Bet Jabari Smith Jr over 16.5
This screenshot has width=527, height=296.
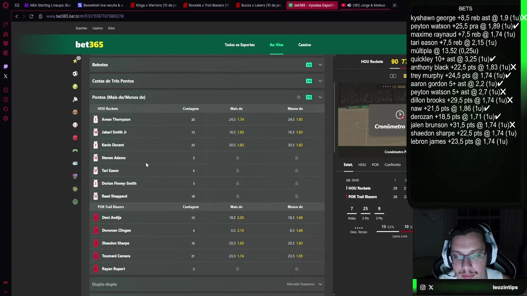[x=236, y=132]
